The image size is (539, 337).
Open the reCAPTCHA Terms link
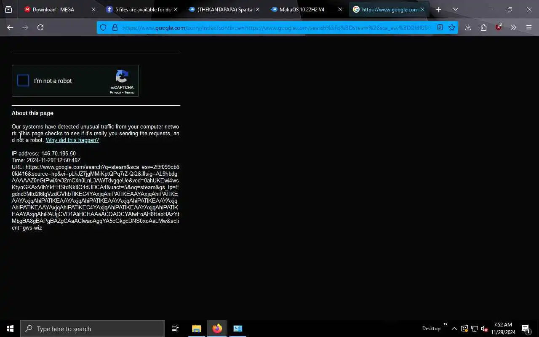coord(129,92)
